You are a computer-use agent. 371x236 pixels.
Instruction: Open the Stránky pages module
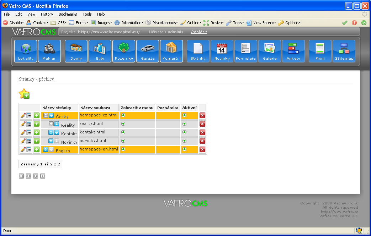198,51
